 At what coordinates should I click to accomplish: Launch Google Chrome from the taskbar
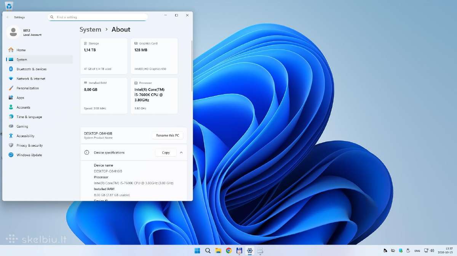click(228, 250)
